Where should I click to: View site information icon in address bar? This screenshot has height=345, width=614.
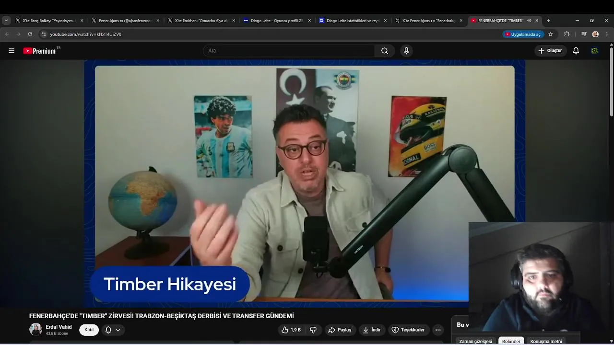click(x=44, y=34)
